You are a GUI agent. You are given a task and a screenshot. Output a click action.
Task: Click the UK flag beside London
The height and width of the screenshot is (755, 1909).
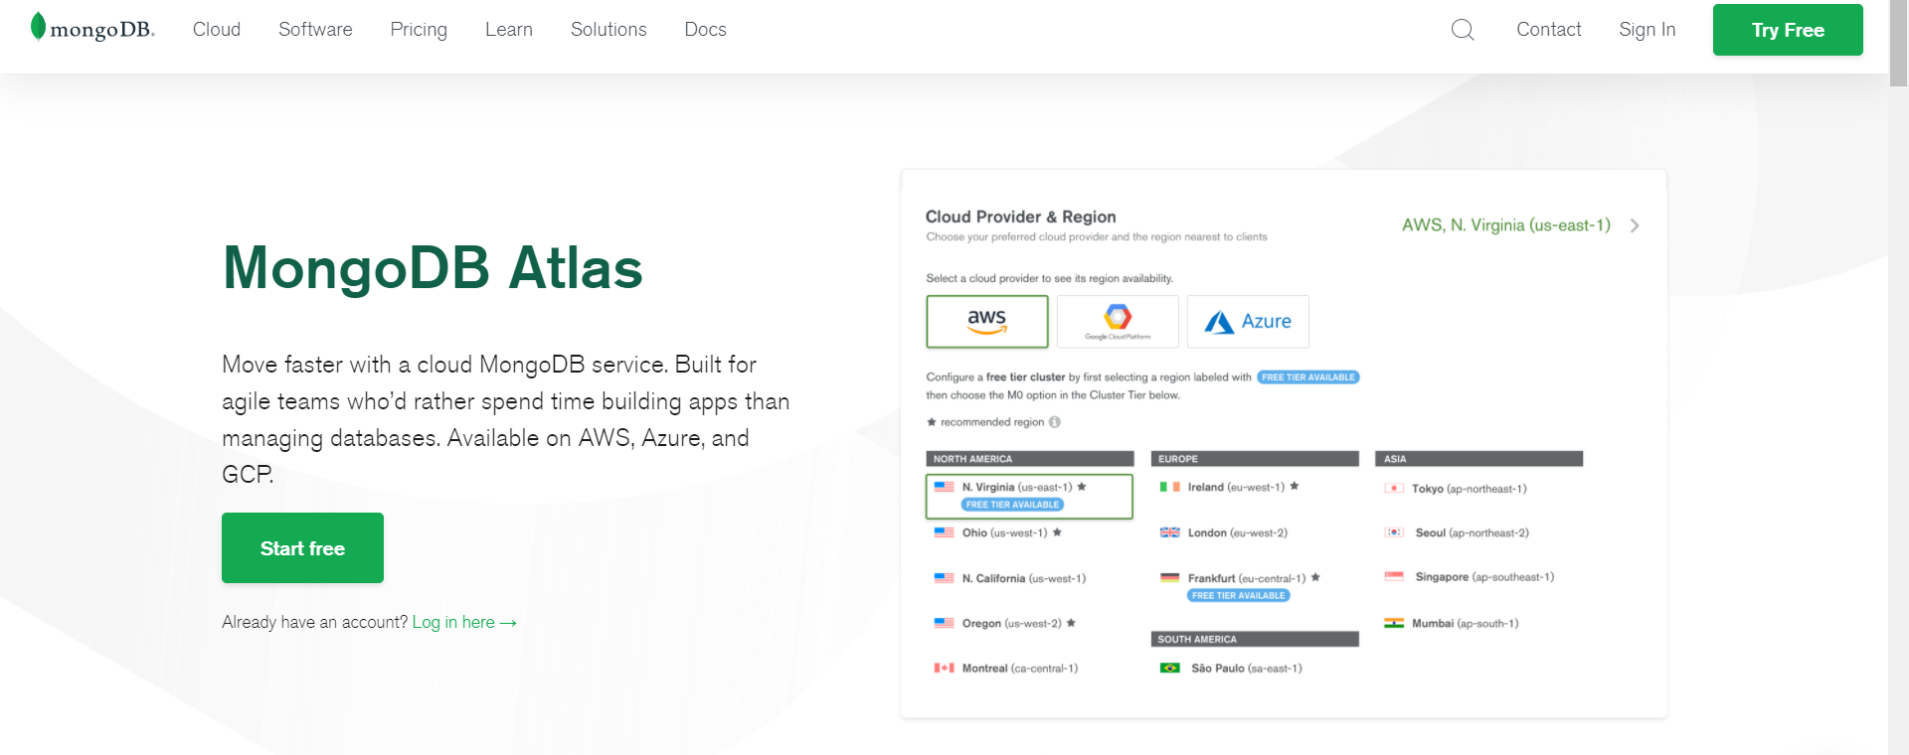click(x=1169, y=532)
